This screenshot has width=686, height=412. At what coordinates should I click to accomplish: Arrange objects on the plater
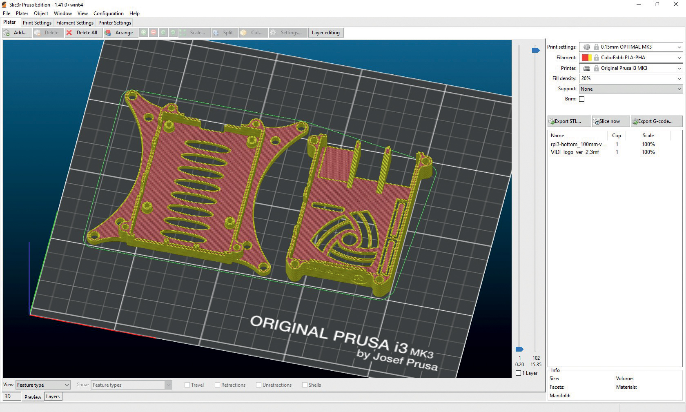120,33
